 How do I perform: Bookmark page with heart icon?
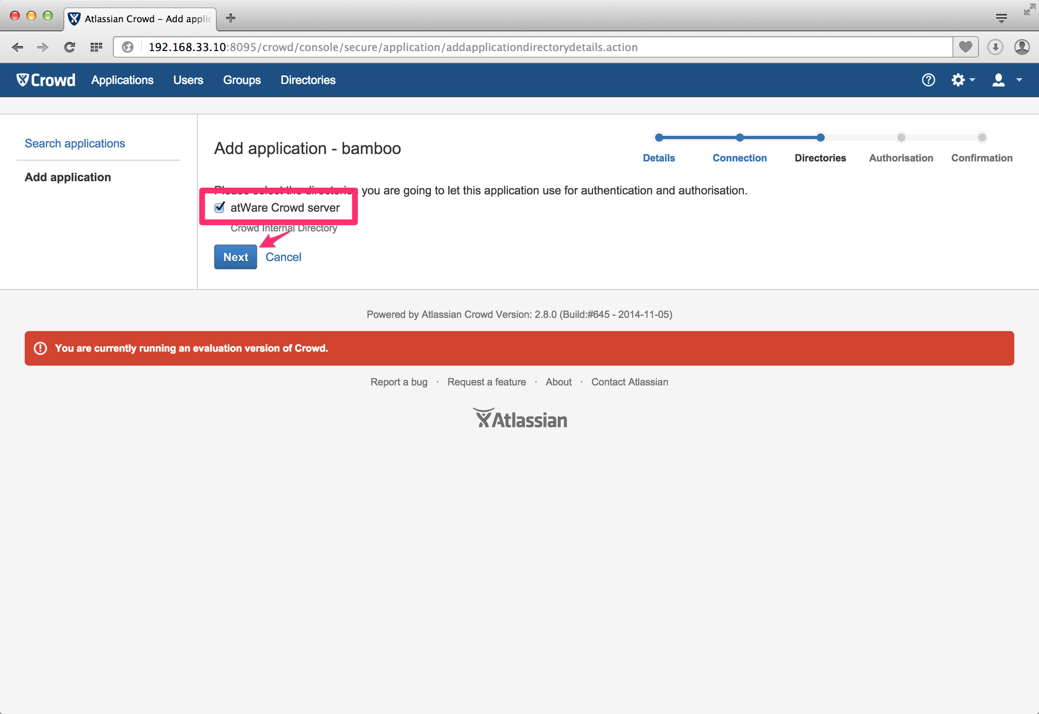(965, 47)
